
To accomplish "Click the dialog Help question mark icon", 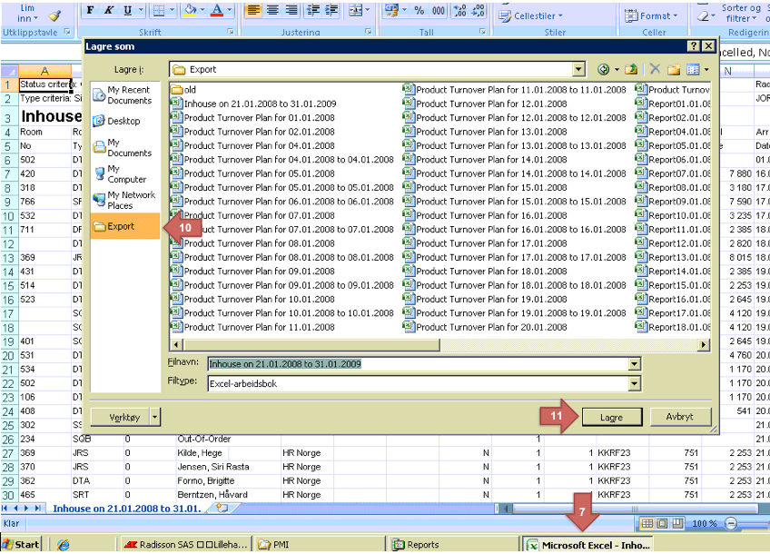I will pos(694,46).
